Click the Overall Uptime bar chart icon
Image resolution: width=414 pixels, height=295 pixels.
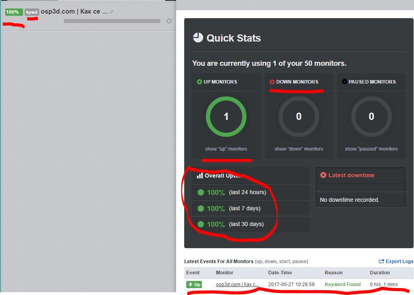tap(200, 176)
